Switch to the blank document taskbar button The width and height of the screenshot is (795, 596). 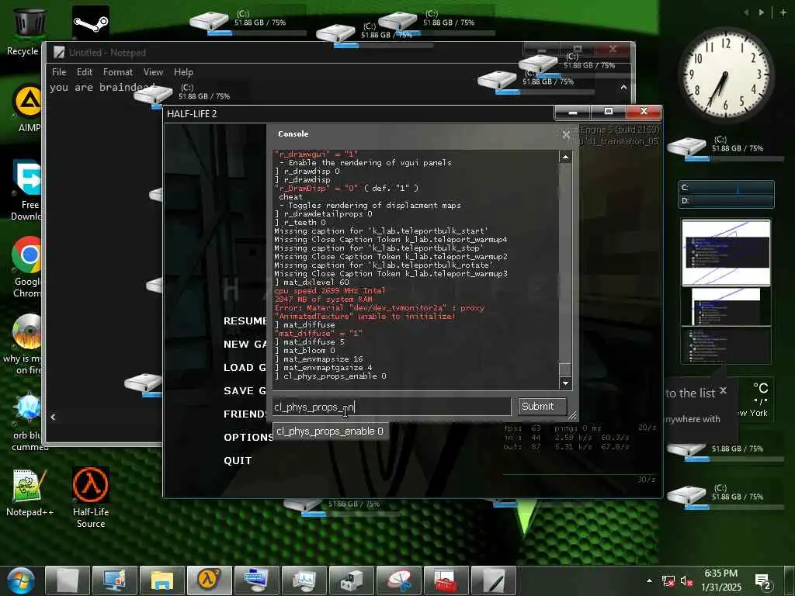point(67,580)
